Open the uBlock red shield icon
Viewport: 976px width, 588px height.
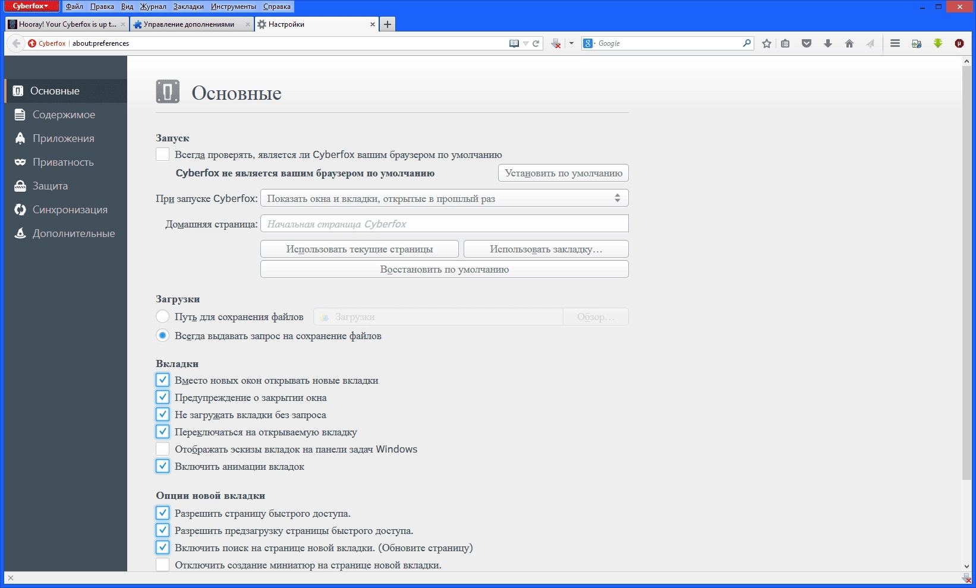coord(959,43)
